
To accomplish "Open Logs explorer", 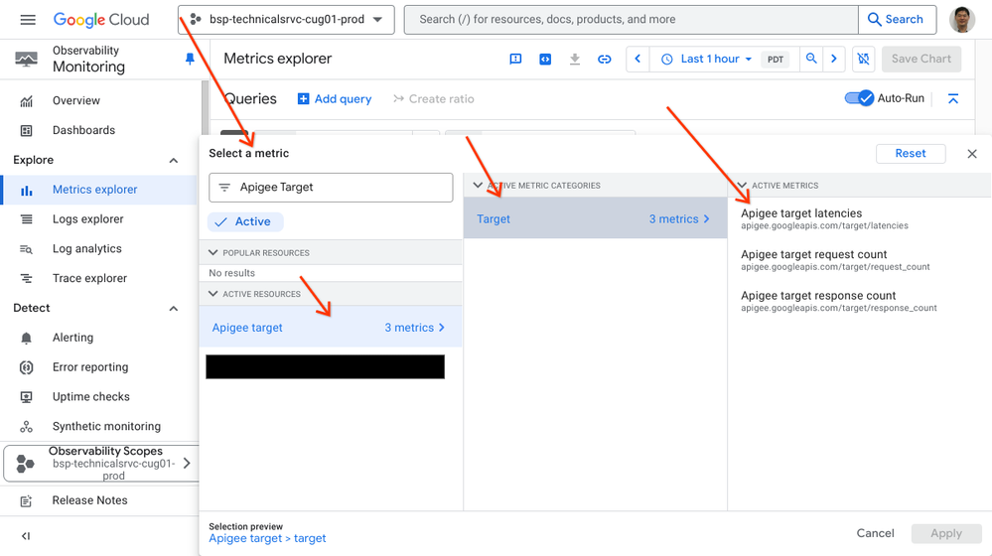I will (x=88, y=219).
